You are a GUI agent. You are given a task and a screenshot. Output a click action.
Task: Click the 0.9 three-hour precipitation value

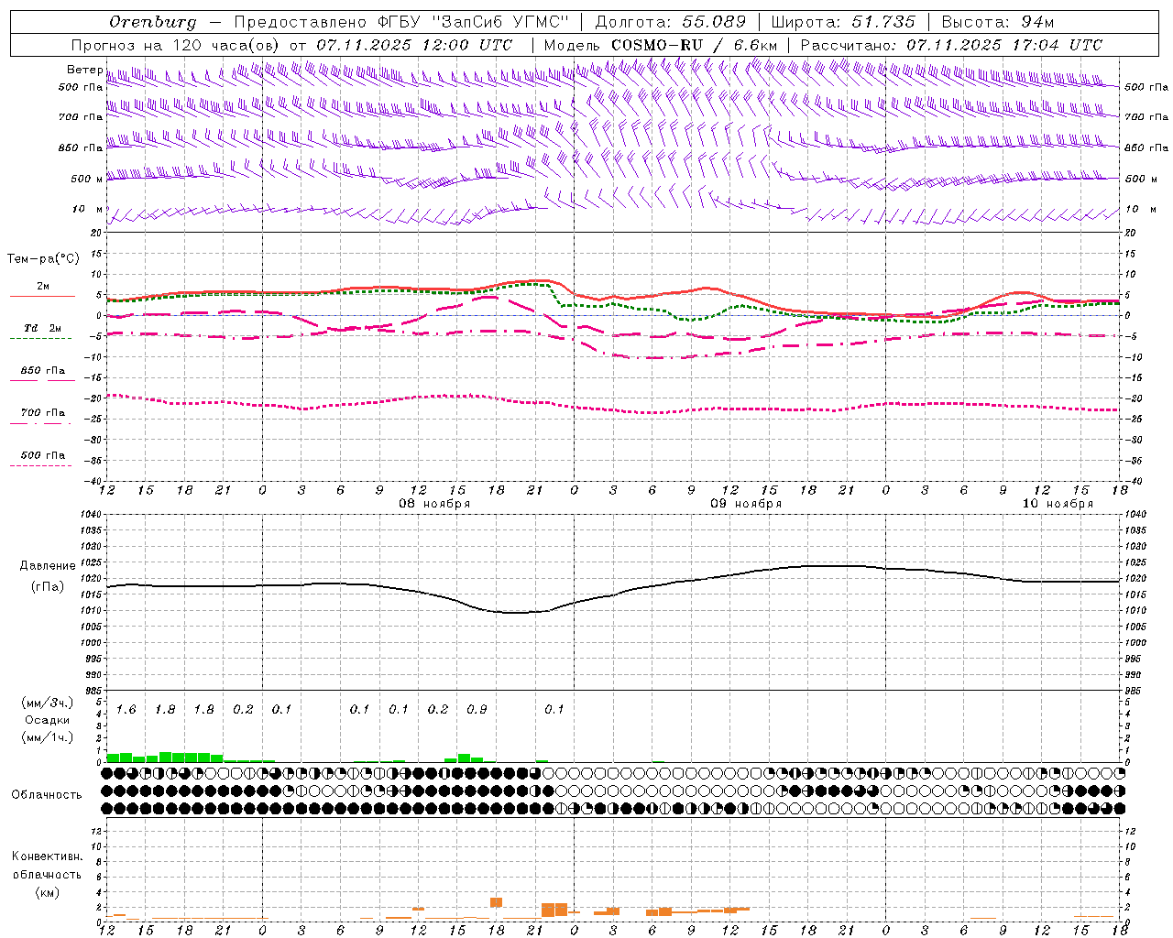coord(477,710)
